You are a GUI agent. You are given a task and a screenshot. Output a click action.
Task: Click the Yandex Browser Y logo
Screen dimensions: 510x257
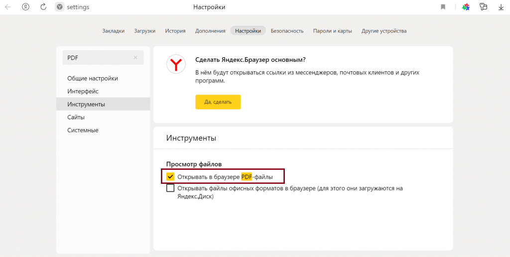176,64
